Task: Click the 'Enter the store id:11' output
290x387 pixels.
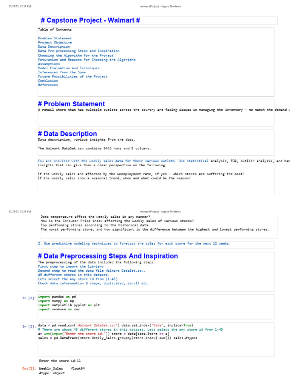Action: pos(60,361)
